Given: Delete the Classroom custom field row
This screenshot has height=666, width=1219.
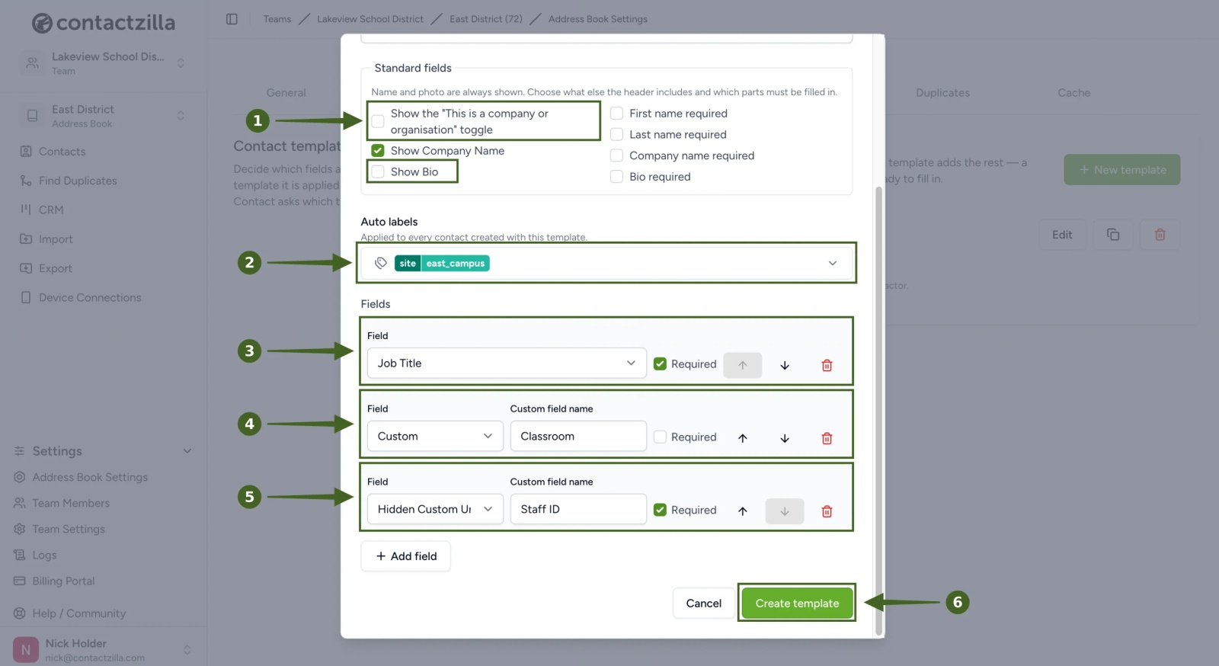Looking at the screenshot, I should 827,438.
